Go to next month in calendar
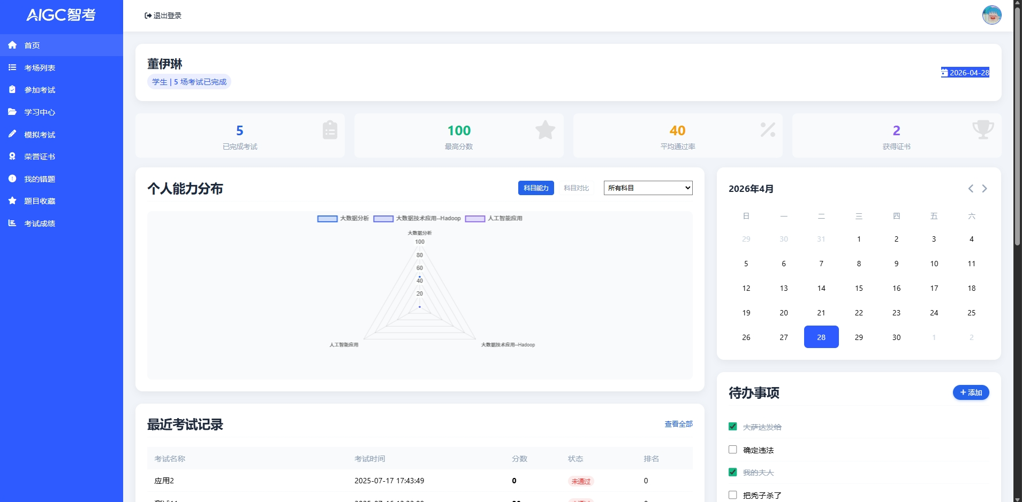 click(983, 188)
